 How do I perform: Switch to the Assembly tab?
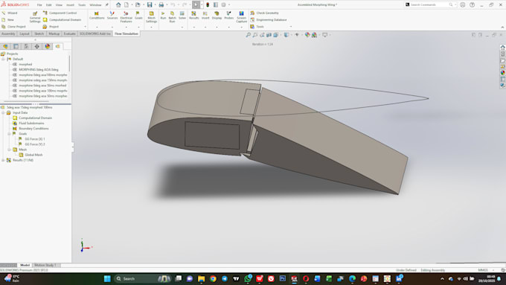(8, 33)
